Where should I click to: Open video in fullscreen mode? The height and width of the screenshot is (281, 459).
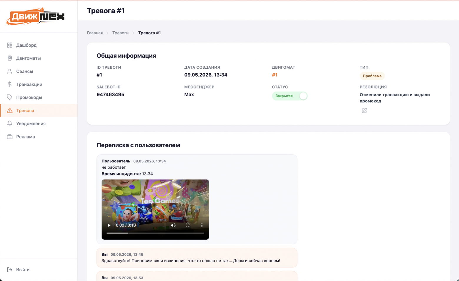(187, 225)
